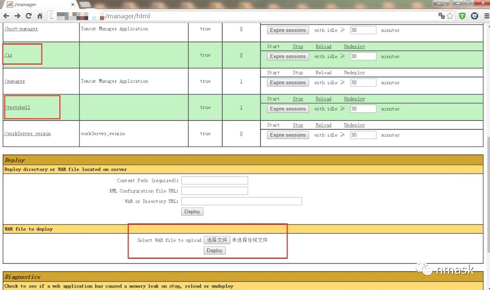
Task: Open the blue round extension icon
Action: coord(474,16)
